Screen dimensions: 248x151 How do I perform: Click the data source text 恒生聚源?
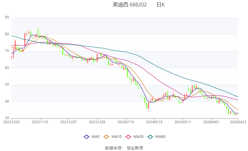tap(135, 148)
